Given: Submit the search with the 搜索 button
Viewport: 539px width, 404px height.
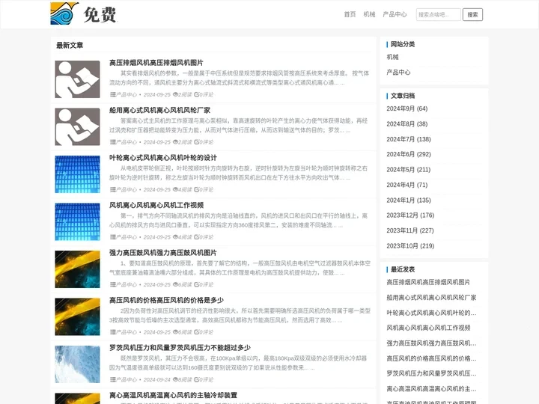Looking at the screenshot, I should [x=472, y=14].
